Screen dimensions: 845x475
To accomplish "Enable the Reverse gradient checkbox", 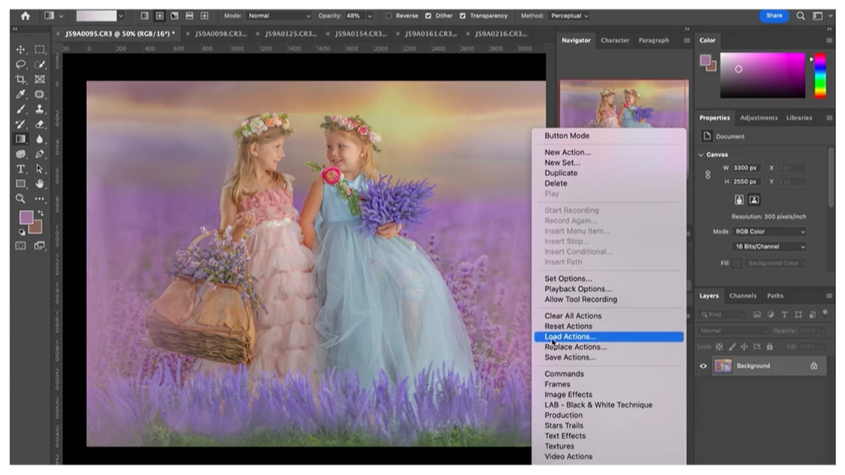I will pyautogui.click(x=388, y=15).
